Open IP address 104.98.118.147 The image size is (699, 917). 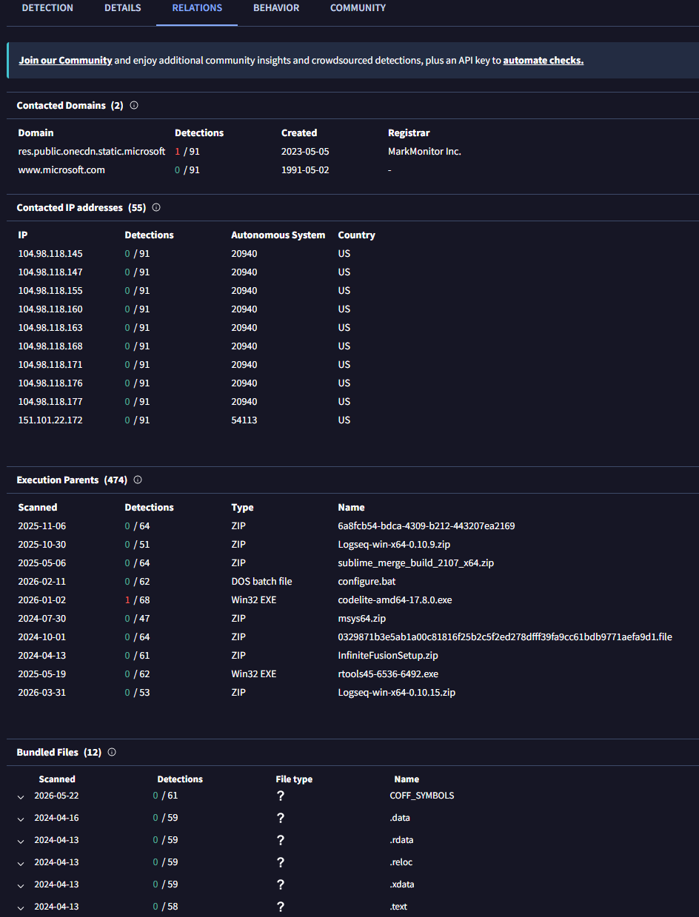[50, 272]
